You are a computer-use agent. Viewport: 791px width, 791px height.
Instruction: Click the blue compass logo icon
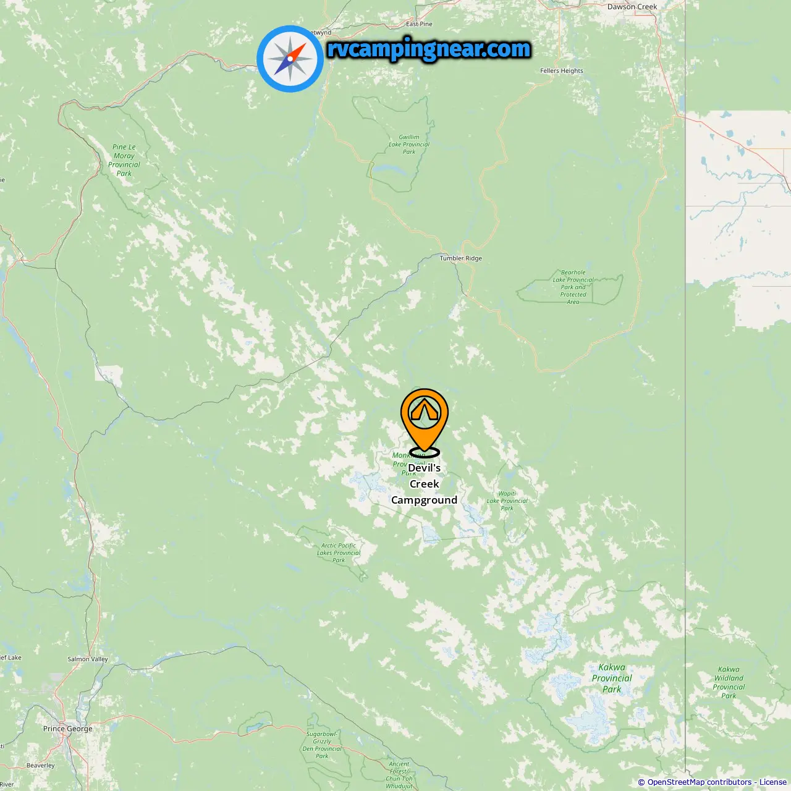coord(290,59)
